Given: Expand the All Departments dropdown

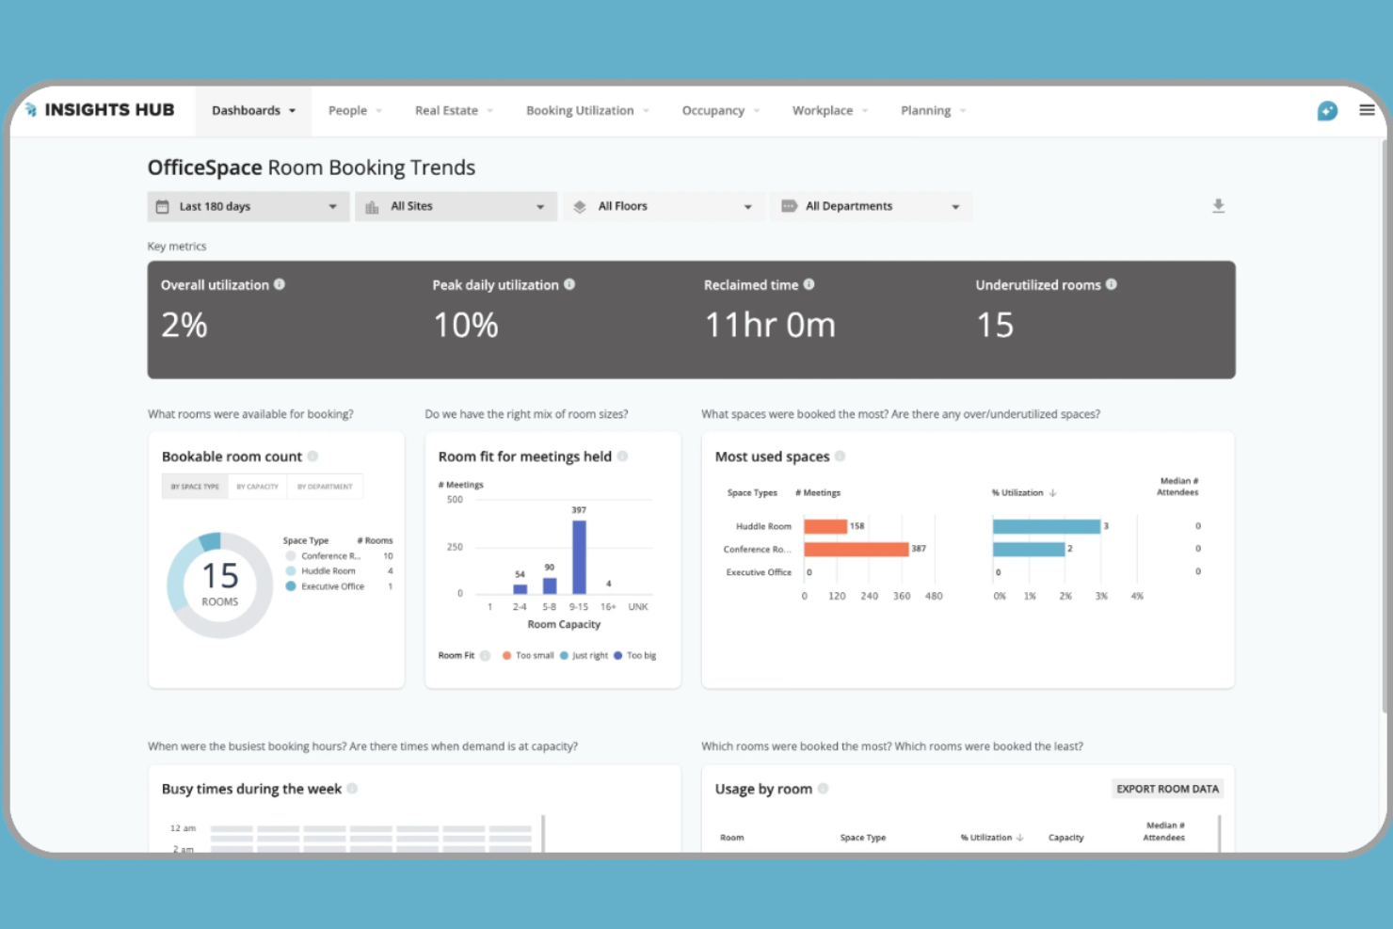Looking at the screenshot, I should coord(871,206).
